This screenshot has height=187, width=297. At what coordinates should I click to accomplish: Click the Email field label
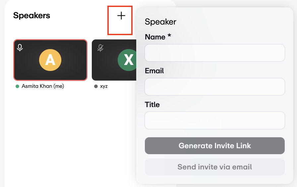pos(154,71)
